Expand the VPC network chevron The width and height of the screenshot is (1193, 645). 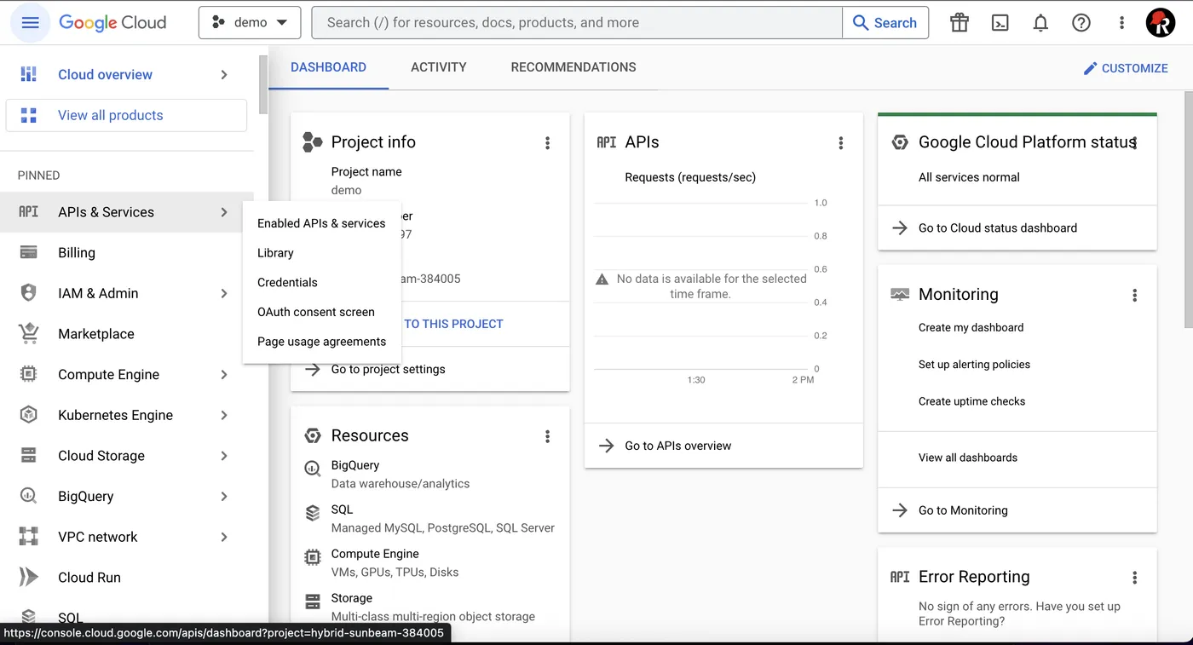(224, 537)
